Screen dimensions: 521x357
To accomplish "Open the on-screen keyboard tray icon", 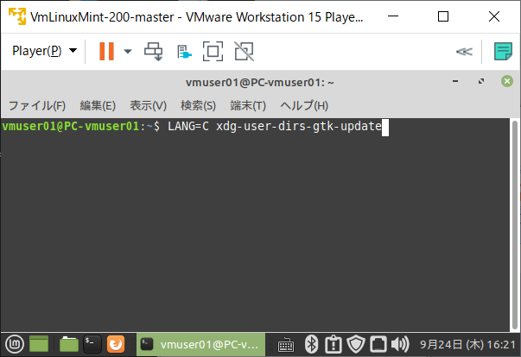I will click(285, 345).
